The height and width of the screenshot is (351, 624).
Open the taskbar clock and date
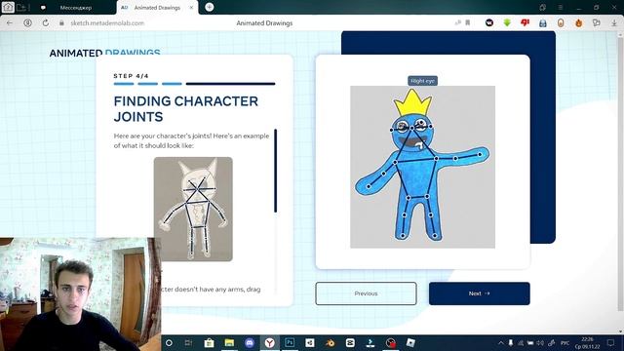587,342
